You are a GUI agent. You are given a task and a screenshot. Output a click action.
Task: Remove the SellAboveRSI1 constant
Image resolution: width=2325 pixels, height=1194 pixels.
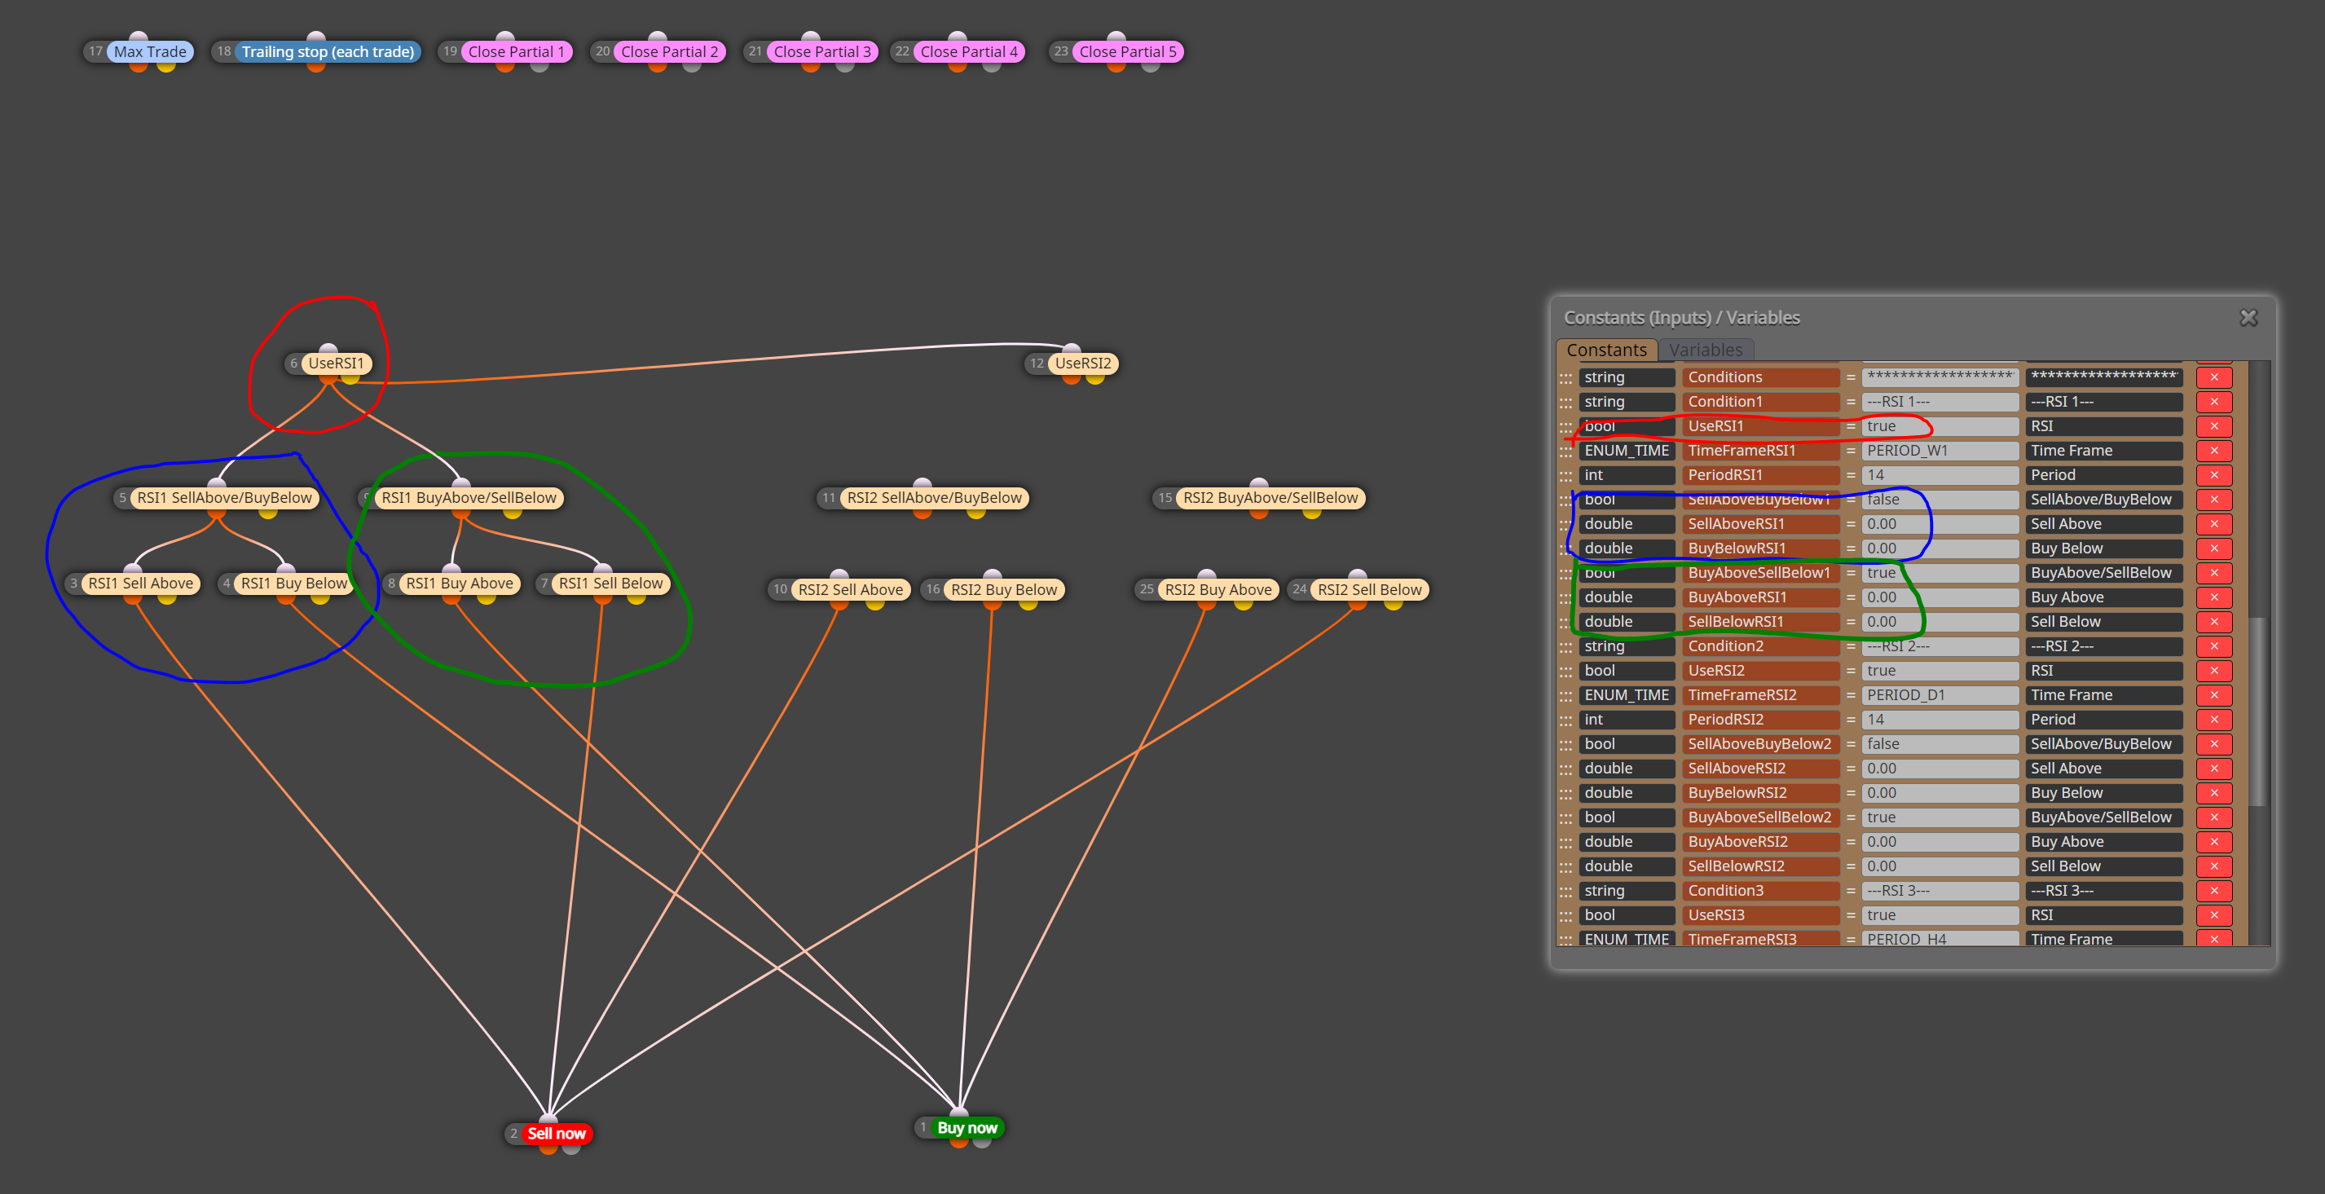[x=2213, y=523]
